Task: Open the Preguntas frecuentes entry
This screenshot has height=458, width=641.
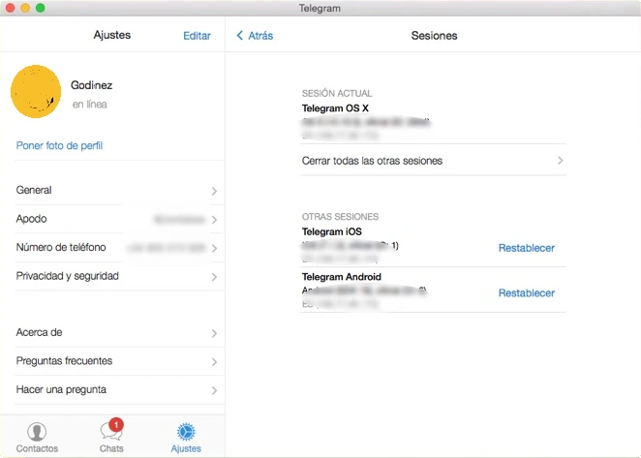Action: coord(119,361)
